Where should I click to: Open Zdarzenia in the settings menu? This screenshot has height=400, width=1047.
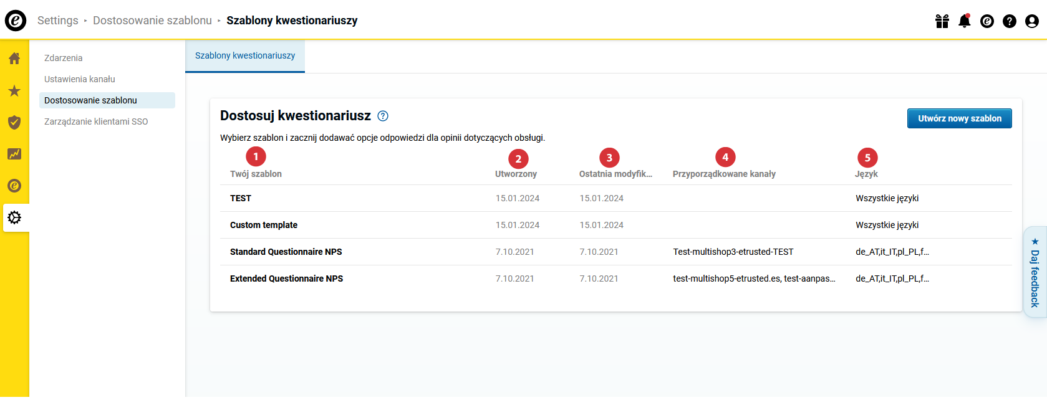[64, 58]
